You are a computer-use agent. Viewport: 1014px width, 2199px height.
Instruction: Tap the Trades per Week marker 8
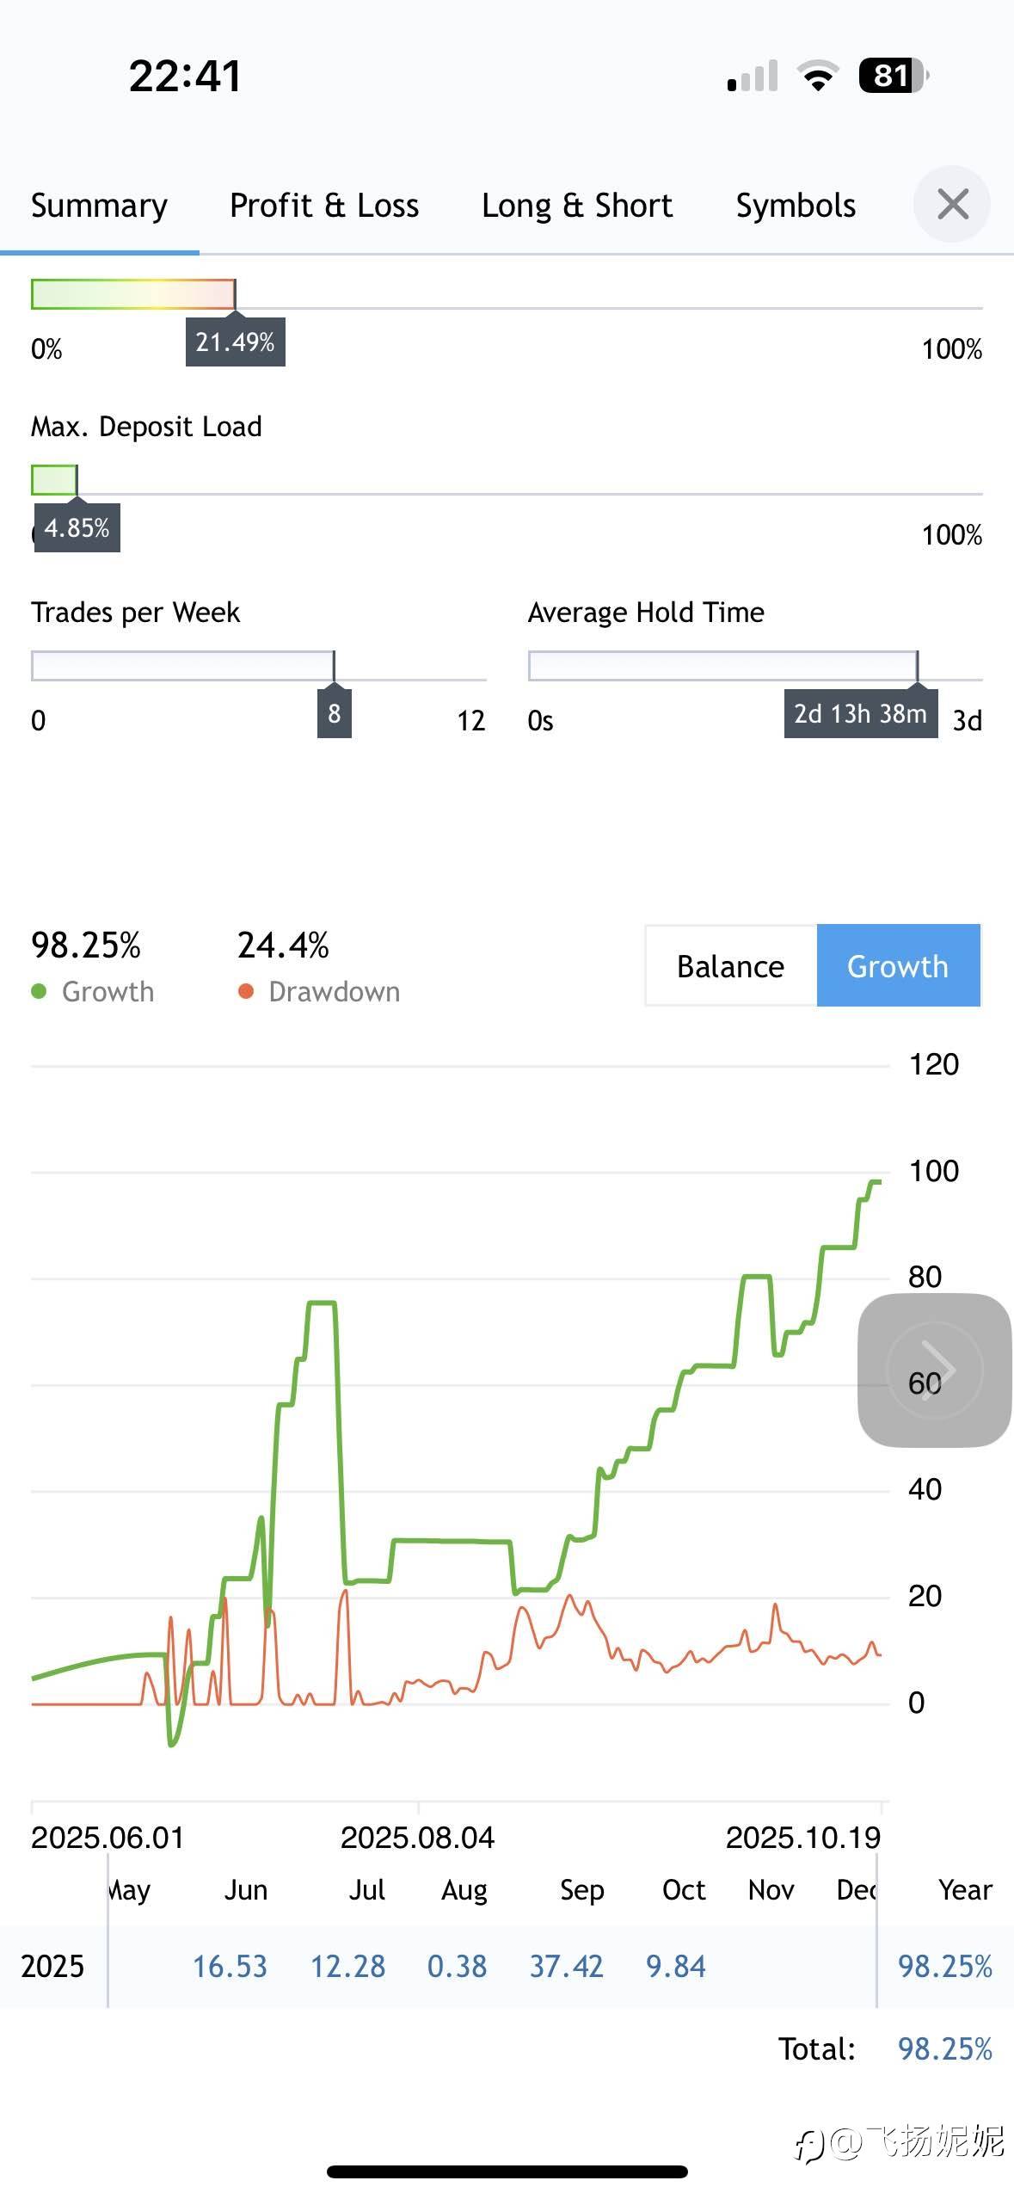pyautogui.click(x=334, y=712)
